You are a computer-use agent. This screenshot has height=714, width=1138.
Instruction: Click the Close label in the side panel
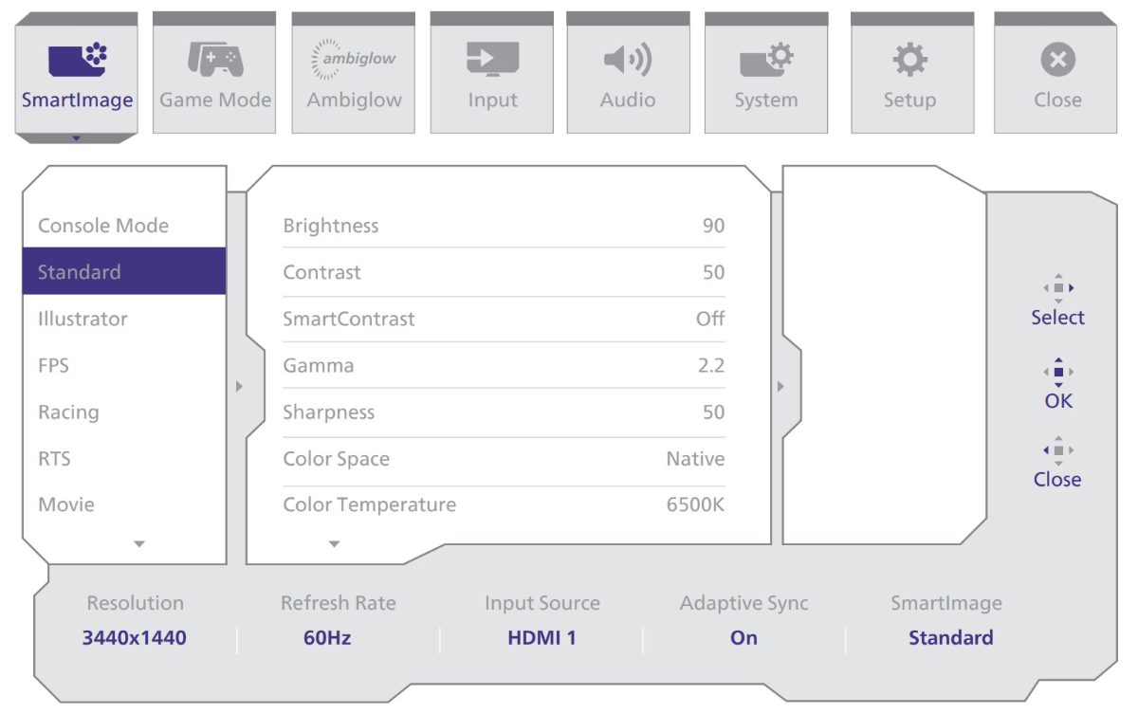[1057, 479]
